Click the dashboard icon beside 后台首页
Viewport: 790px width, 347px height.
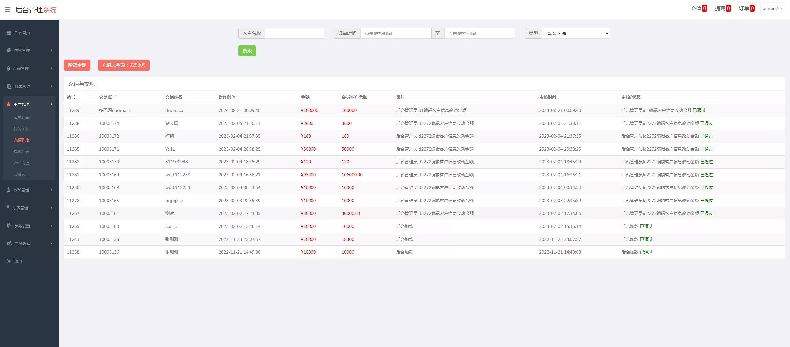click(9, 33)
